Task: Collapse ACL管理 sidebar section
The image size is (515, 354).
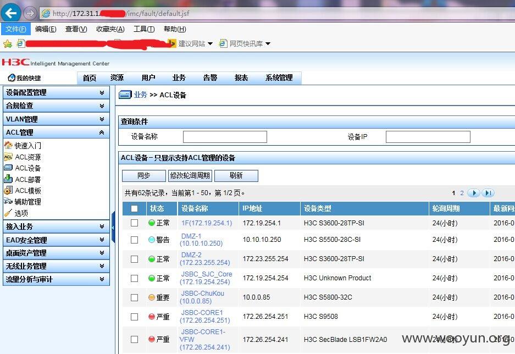Action: coord(56,132)
